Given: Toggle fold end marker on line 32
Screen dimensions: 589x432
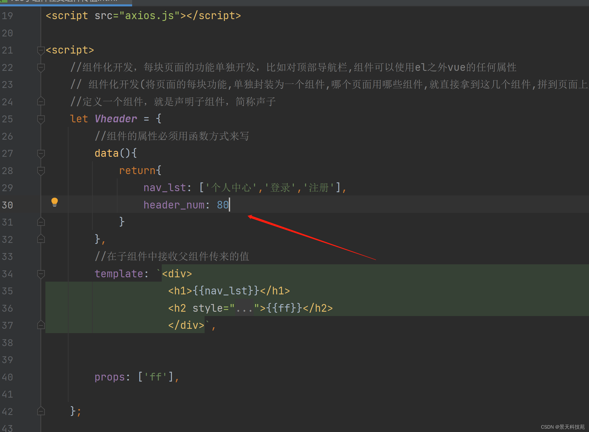Looking at the screenshot, I should (41, 239).
